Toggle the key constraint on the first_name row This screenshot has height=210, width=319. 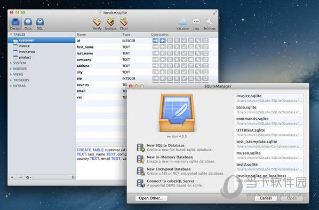tap(155, 47)
